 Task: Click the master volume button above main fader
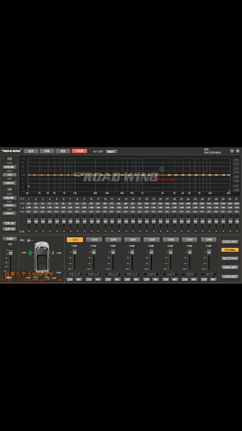tap(9, 239)
